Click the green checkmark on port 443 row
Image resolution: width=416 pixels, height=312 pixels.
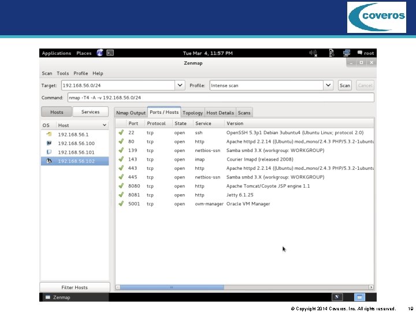121,168
